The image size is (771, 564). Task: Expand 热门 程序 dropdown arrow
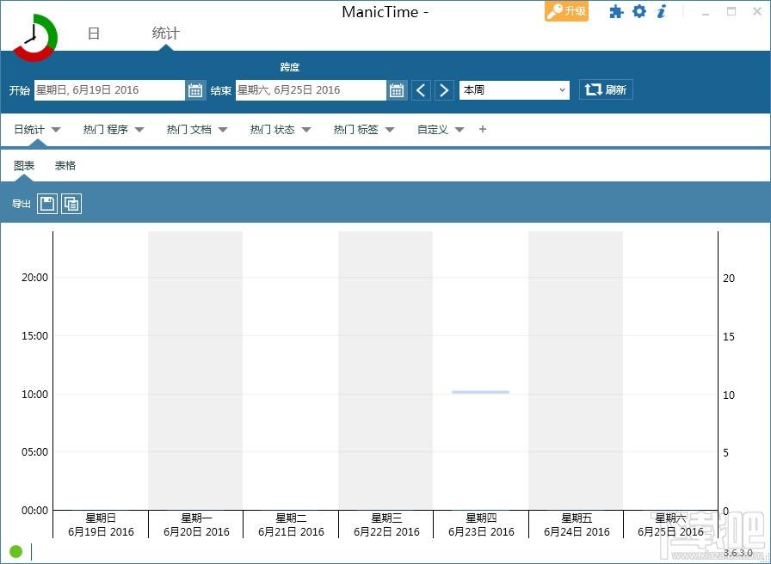(x=139, y=130)
